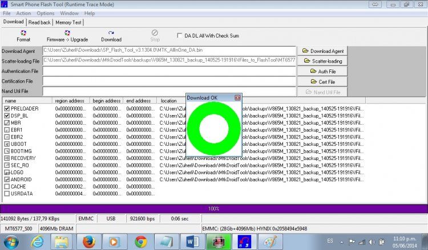The height and width of the screenshot is (250, 428).
Task: Select the LOGO partition row
Action: click(184, 172)
